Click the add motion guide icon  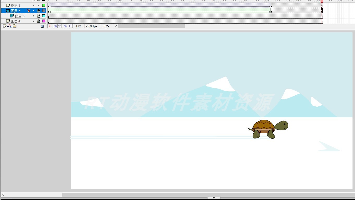[x=9, y=26]
